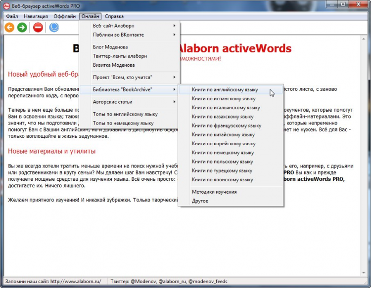371x288 pixels.
Task: Click the status bar site address text
Action: point(53,282)
